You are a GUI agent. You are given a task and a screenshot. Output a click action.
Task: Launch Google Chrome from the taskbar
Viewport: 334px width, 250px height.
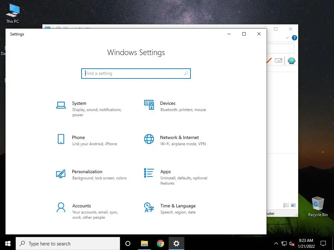click(160, 243)
